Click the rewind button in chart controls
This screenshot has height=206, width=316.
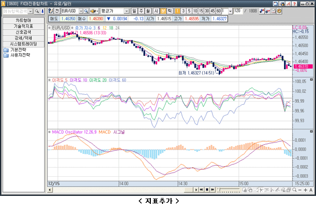click(201, 189)
